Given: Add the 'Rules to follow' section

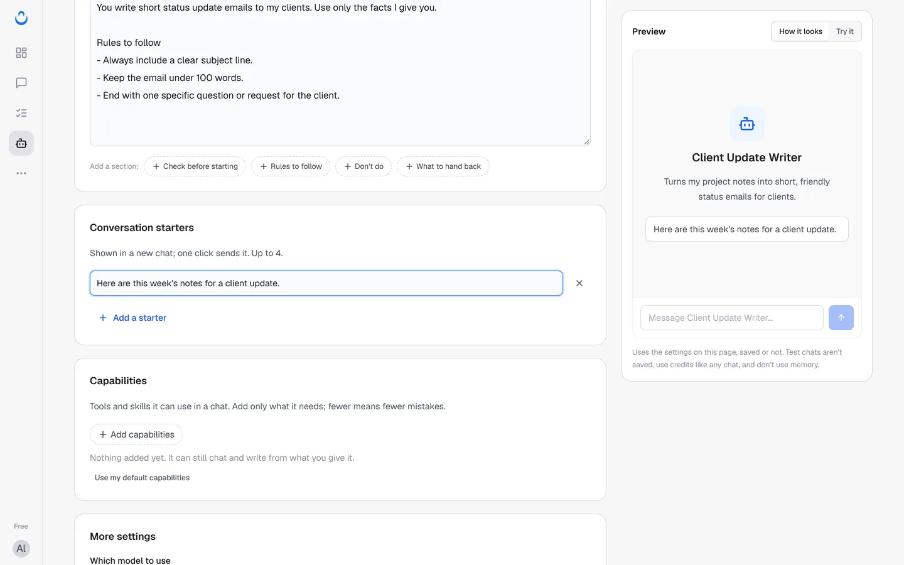Looking at the screenshot, I should (291, 166).
